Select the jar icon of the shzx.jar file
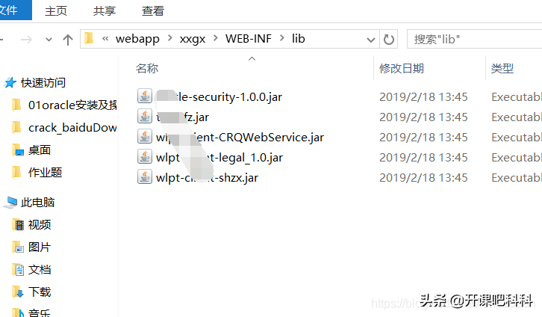 145,177
